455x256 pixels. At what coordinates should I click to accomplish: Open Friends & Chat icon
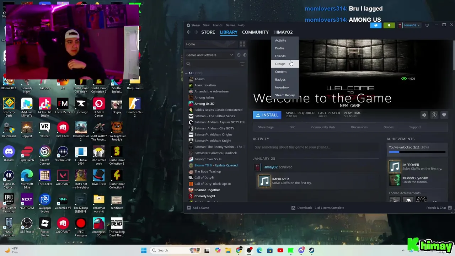coord(450,208)
